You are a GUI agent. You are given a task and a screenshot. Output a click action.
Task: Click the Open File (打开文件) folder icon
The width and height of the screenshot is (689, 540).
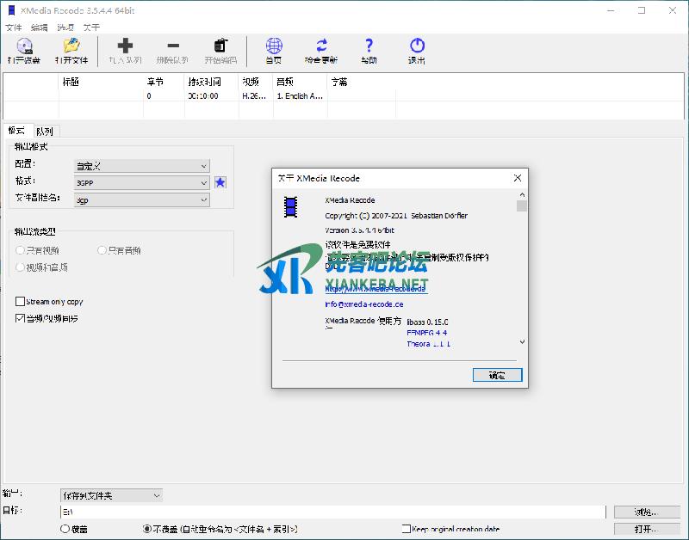click(71, 46)
